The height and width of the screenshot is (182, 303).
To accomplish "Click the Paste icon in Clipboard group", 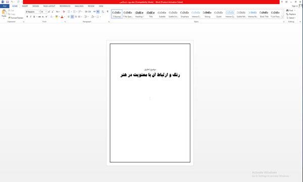I will click(x=4, y=13).
